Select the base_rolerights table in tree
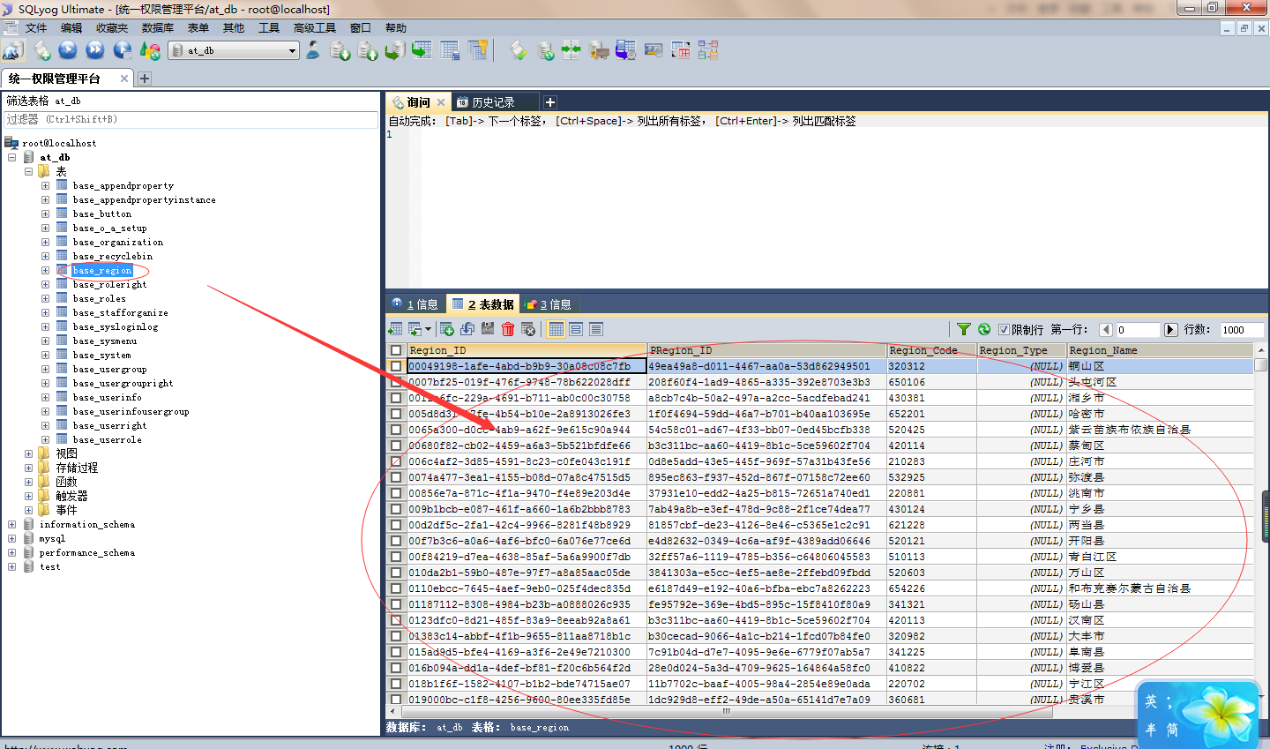The height and width of the screenshot is (749, 1270). (x=109, y=285)
